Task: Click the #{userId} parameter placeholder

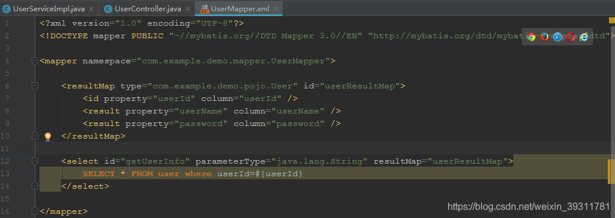Action: (x=279, y=173)
